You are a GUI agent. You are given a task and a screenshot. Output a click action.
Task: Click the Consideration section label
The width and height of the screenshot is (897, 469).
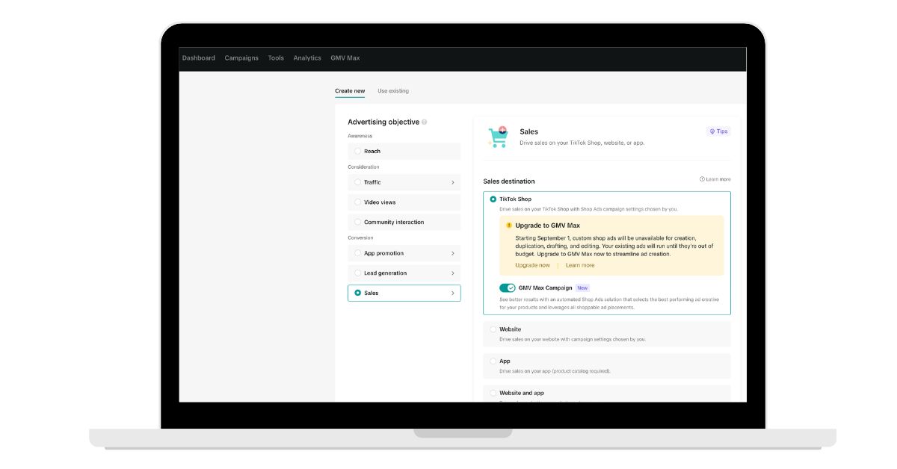coord(363,167)
